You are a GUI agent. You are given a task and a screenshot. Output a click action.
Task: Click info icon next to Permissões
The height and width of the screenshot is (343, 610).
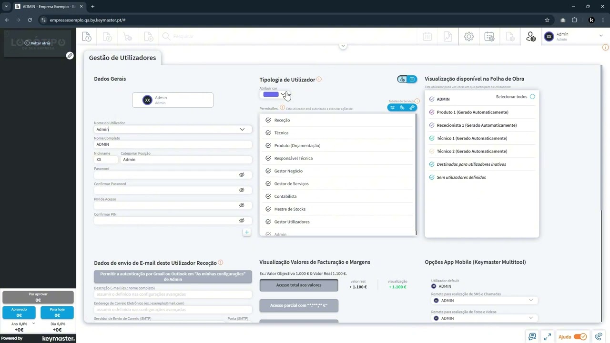click(282, 108)
